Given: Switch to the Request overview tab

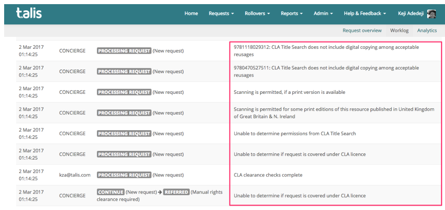Looking at the screenshot, I should tap(362, 31).
